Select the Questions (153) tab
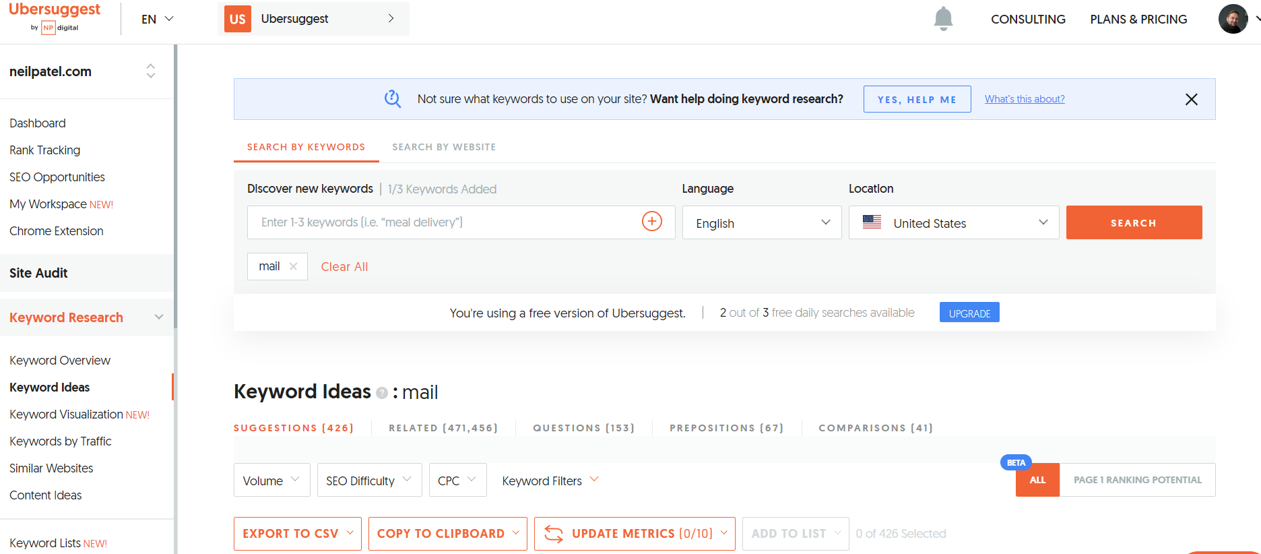 pos(584,428)
